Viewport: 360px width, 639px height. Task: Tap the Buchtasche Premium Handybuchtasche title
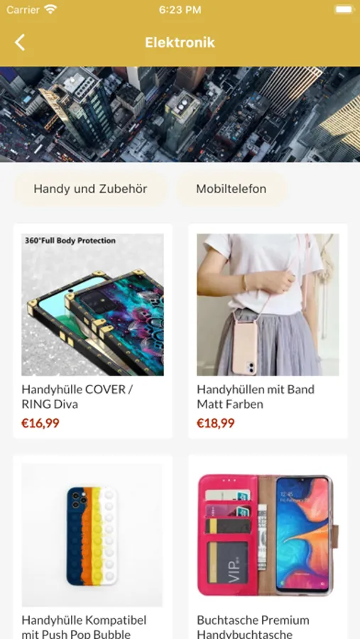pos(253,627)
